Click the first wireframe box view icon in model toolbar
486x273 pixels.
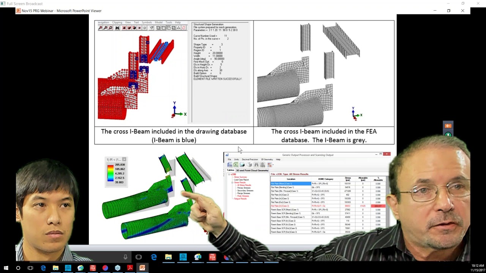158,28
